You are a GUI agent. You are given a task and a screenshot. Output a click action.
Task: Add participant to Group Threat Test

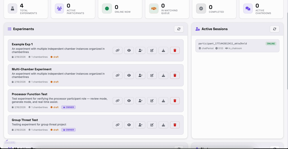pyautogui.click(x=141, y=125)
